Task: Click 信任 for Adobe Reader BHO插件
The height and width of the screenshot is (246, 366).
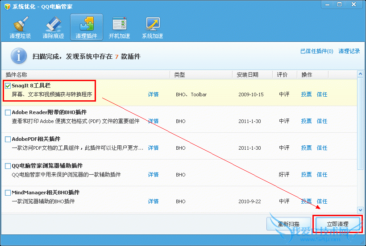Action: pyautogui.click(x=322, y=121)
